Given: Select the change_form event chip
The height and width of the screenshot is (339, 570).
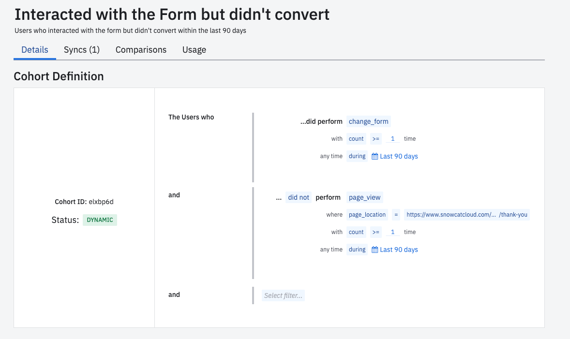Looking at the screenshot, I should point(368,121).
